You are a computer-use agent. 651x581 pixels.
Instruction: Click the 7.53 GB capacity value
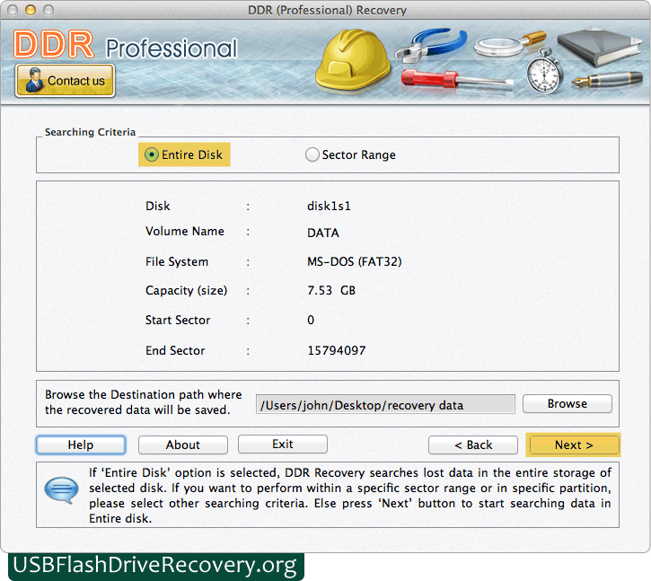point(331,290)
